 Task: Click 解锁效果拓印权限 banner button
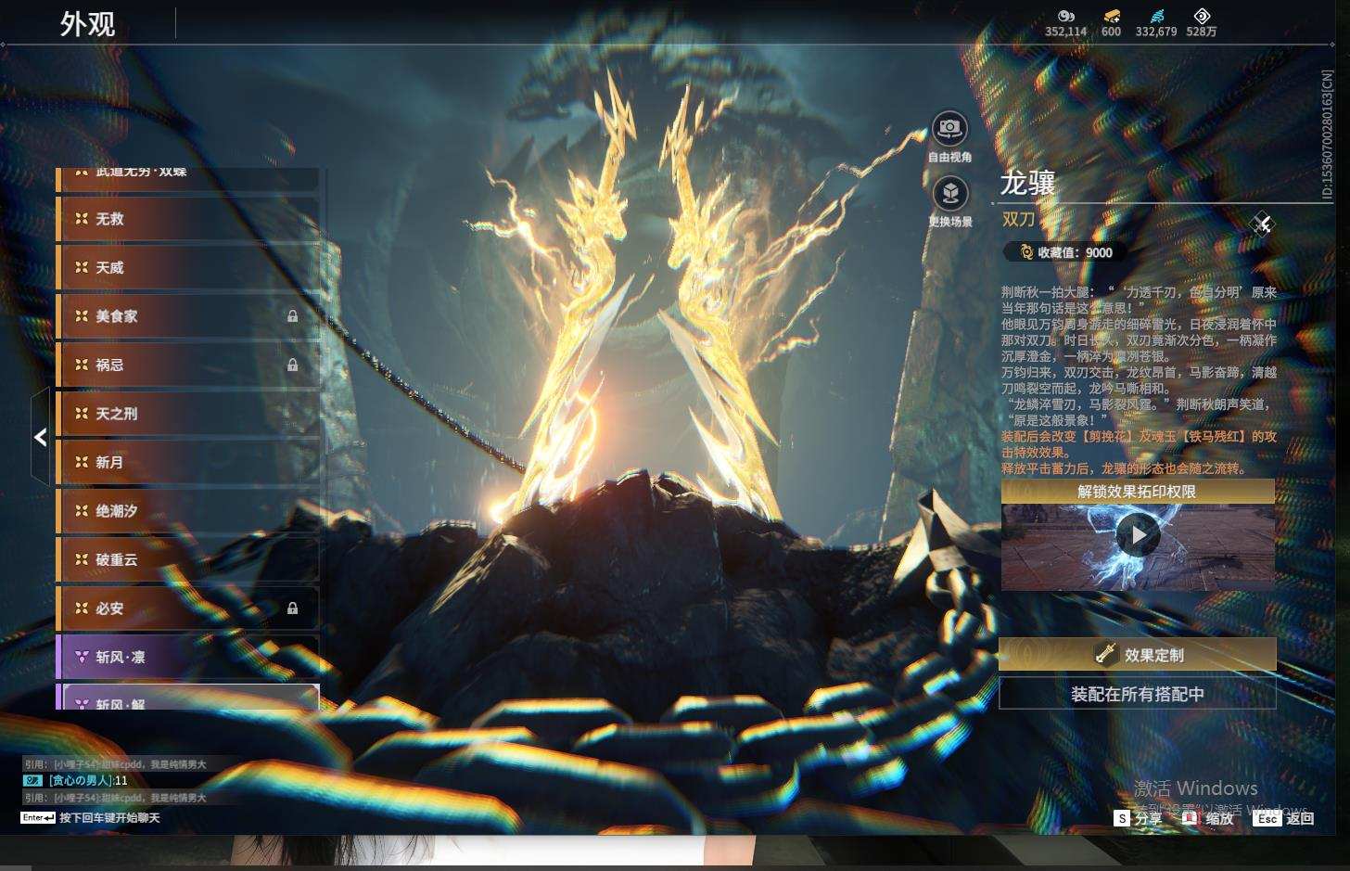pyautogui.click(x=1138, y=492)
